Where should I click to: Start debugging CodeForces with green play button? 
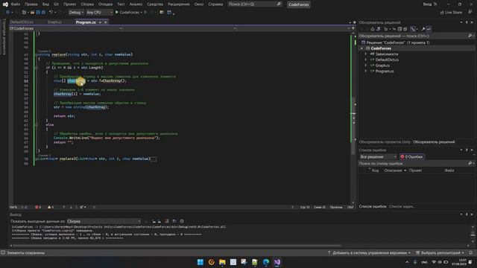[x=117, y=12]
